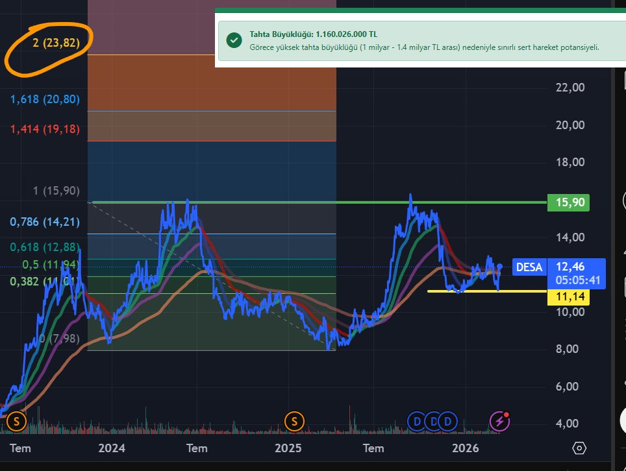Open the chart settings hexagon icon
The width and height of the screenshot is (626, 471).
pos(579,448)
